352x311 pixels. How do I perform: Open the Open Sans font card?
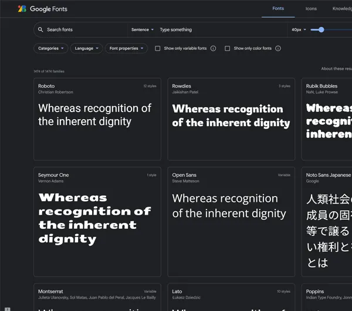point(231,222)
